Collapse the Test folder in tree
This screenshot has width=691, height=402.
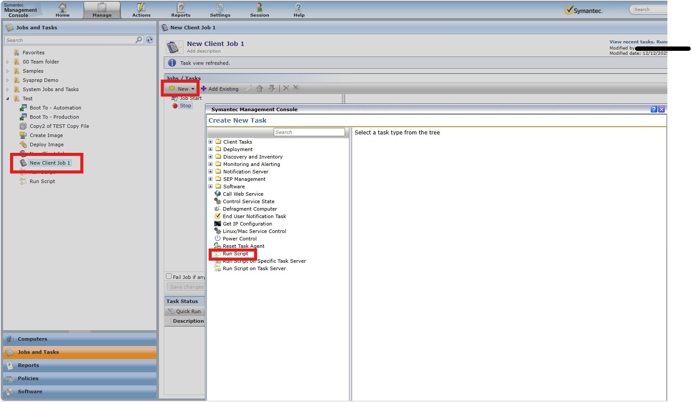[7, 99]
